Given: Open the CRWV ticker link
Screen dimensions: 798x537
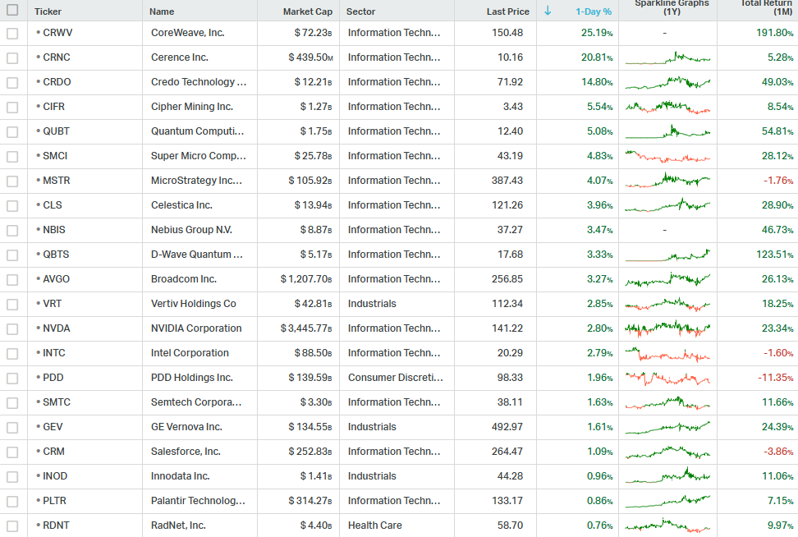Looking at the screenshot, I should tap(57, 33).
